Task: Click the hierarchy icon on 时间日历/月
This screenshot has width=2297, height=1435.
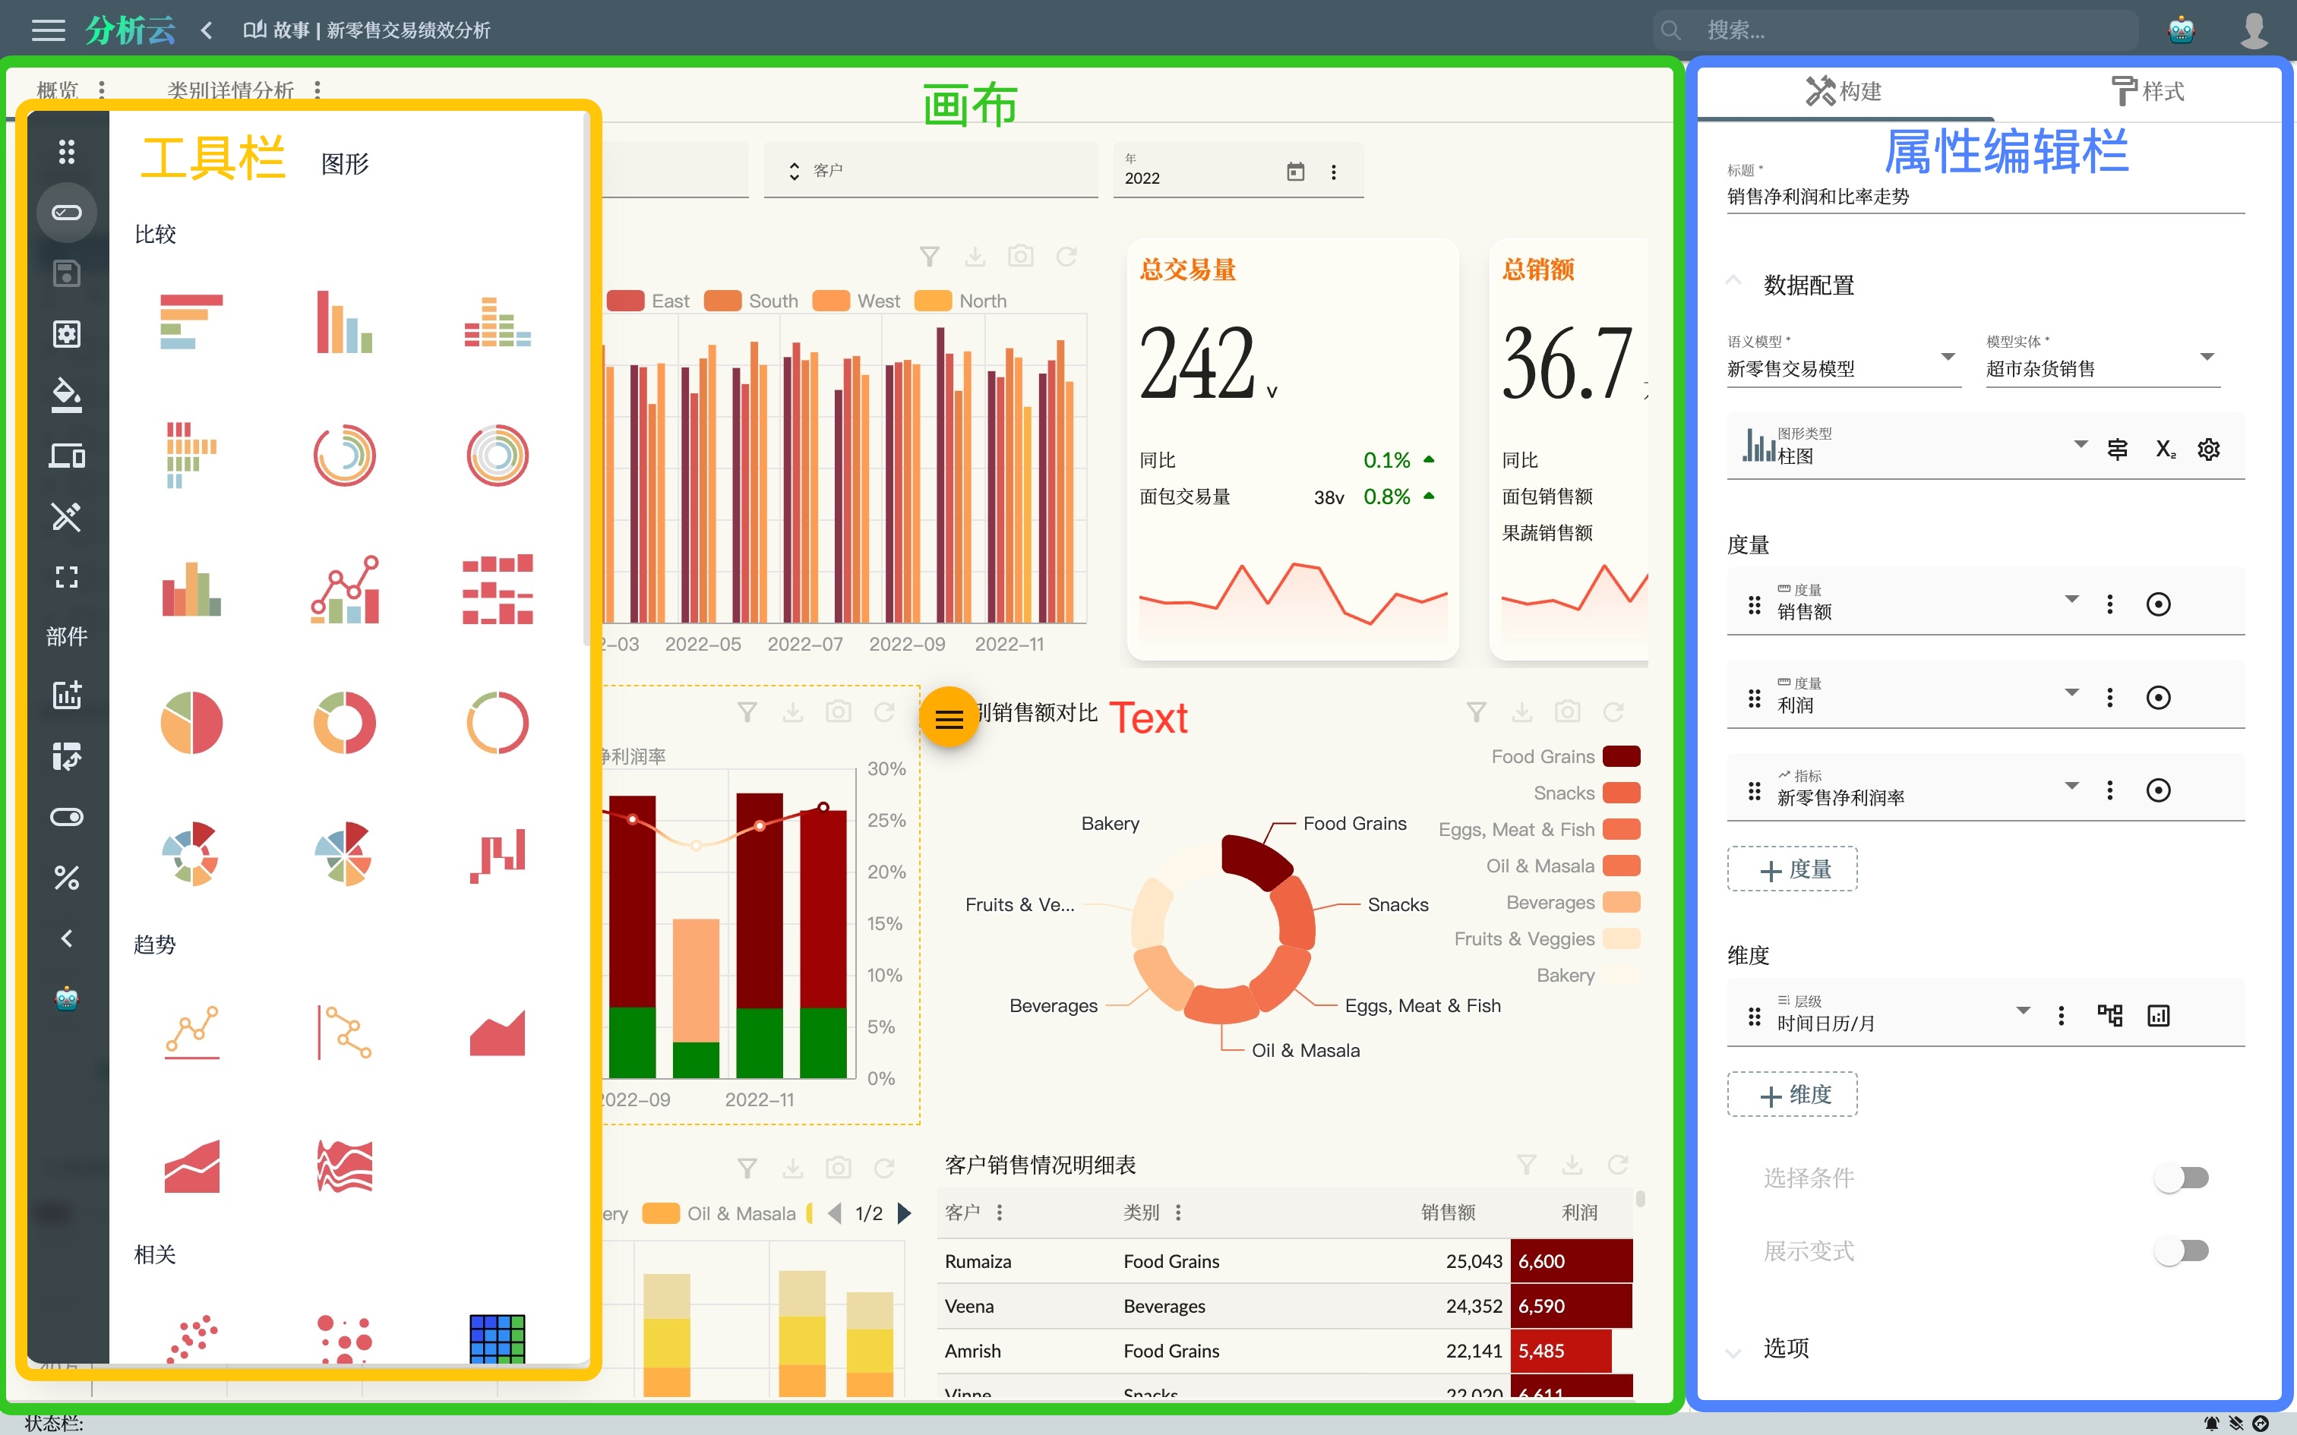Action: 2110,1016
